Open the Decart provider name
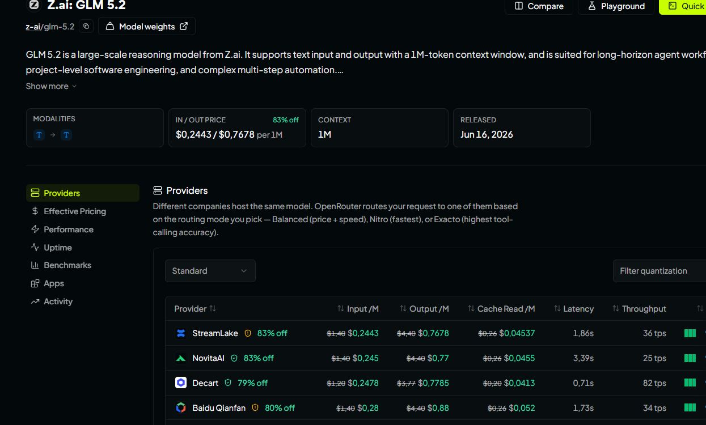The image size is (706, 425). pyautogui.click(x=205, y=383)
